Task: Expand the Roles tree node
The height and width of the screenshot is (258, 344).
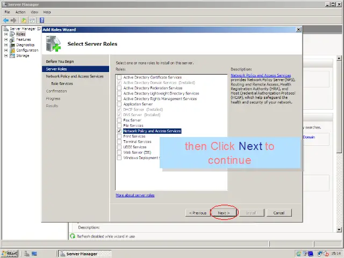Action: pos(6,34)
